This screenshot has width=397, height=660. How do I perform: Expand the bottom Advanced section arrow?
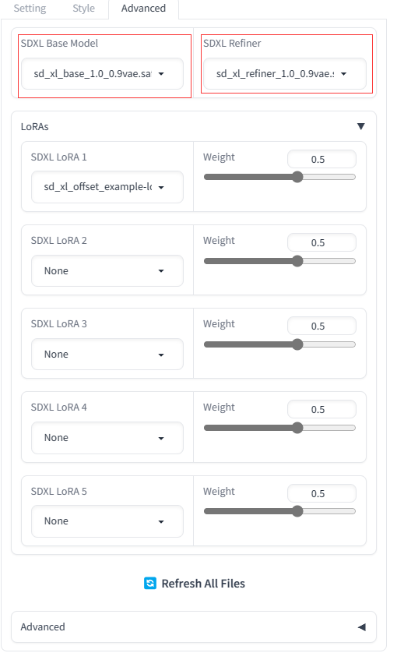coord(361,626)
